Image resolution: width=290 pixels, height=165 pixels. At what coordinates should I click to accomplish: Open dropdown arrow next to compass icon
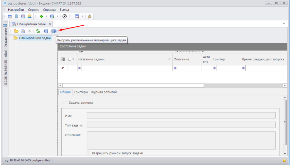70,16
